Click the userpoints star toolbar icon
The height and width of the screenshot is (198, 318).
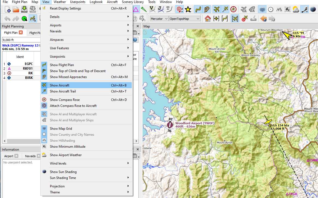coord(188,10)
